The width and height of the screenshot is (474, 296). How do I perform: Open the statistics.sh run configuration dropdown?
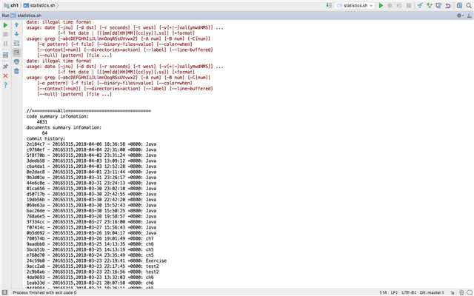(355, 5)
